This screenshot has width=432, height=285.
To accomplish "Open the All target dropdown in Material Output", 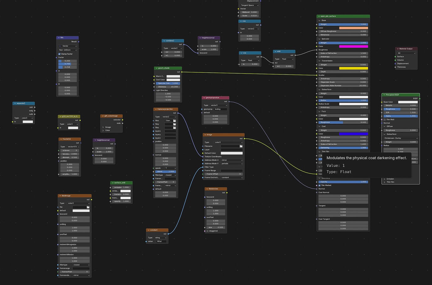I will tap(406, 53).
